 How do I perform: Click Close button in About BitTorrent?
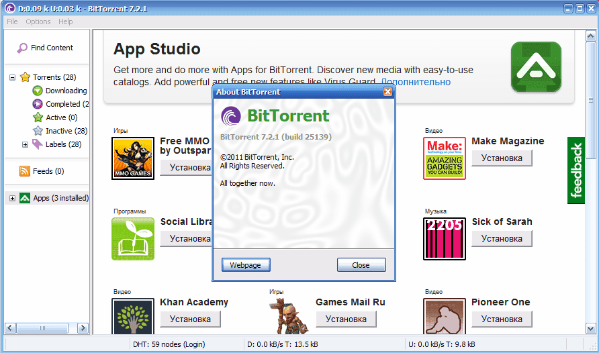pos(361,265)
